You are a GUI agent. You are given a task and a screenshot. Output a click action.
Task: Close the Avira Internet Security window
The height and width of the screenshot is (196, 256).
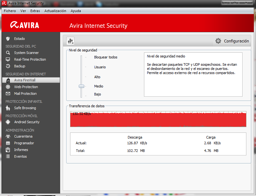click(x=246, y=3)
